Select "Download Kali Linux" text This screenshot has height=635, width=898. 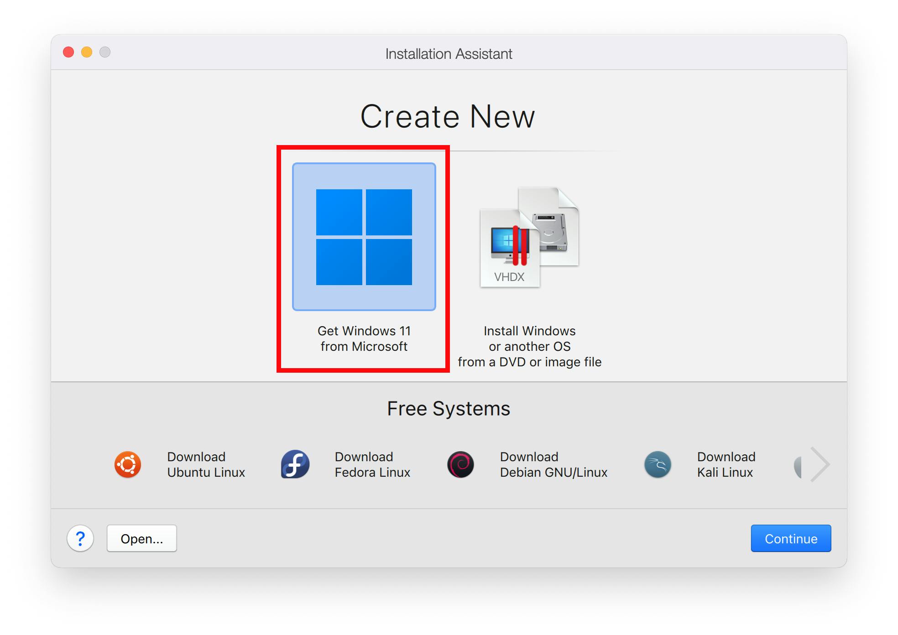pyautogui.click(x=726, y=465)
